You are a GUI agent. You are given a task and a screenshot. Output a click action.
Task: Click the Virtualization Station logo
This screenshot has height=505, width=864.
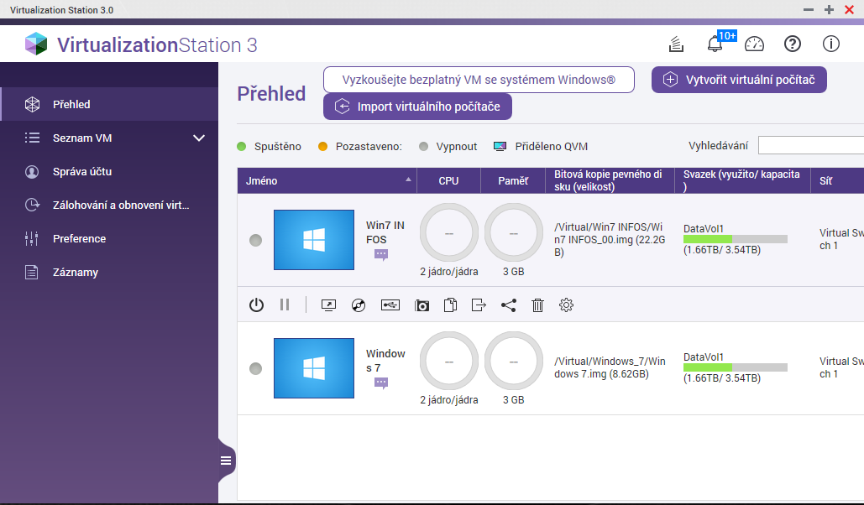click(x=36, y=44)
